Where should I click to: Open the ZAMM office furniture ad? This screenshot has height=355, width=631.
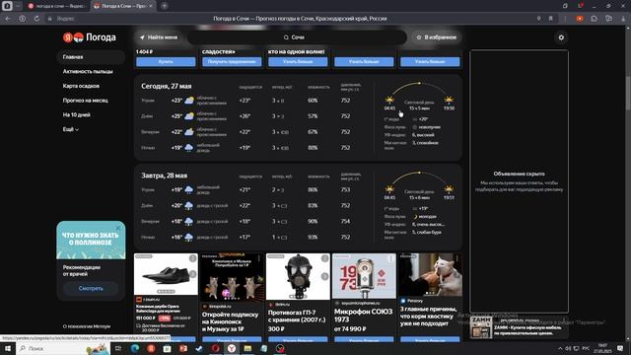519,327
